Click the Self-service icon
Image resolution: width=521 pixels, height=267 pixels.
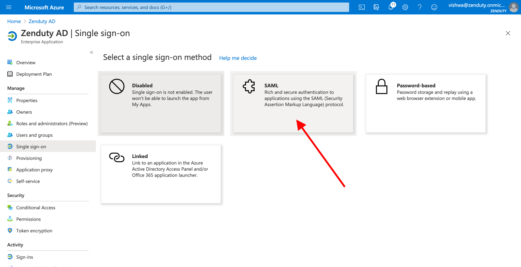[10, 181]
